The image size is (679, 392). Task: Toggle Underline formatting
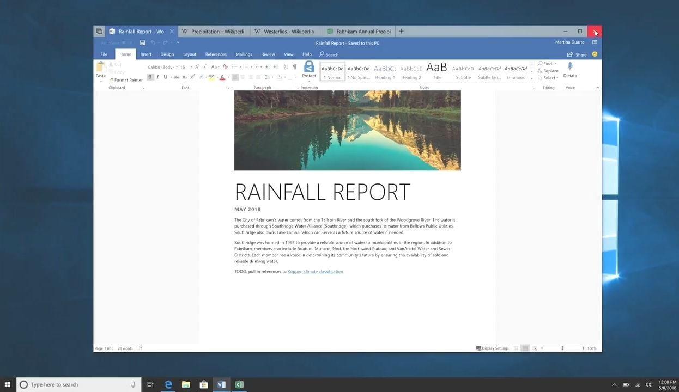click(x=166, y=77)
